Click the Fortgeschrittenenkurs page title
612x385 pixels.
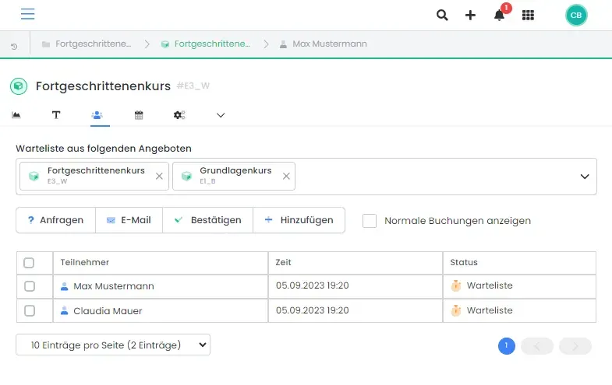(x=103, y=86)
